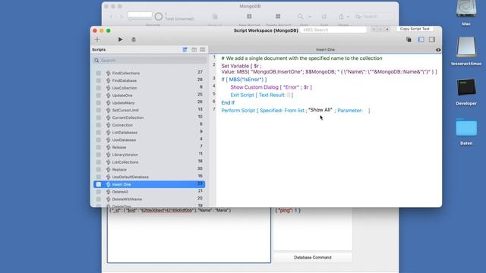Click the first MBS search navigation arrow
The image size is (486, 273).
tap(374, 30)
